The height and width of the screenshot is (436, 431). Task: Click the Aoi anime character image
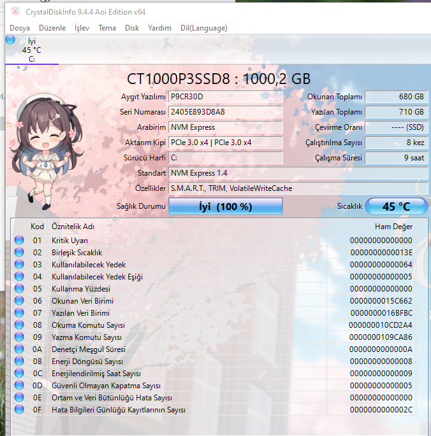(x=47, y=151)
